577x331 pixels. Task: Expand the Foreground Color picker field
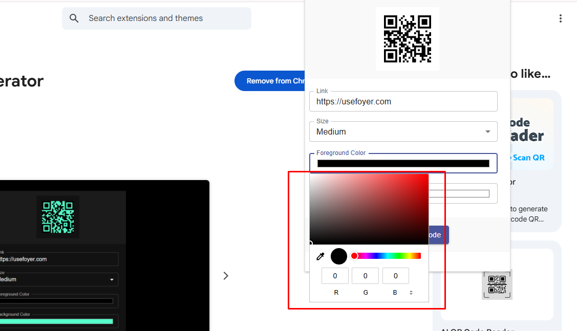tap(403, 163)
